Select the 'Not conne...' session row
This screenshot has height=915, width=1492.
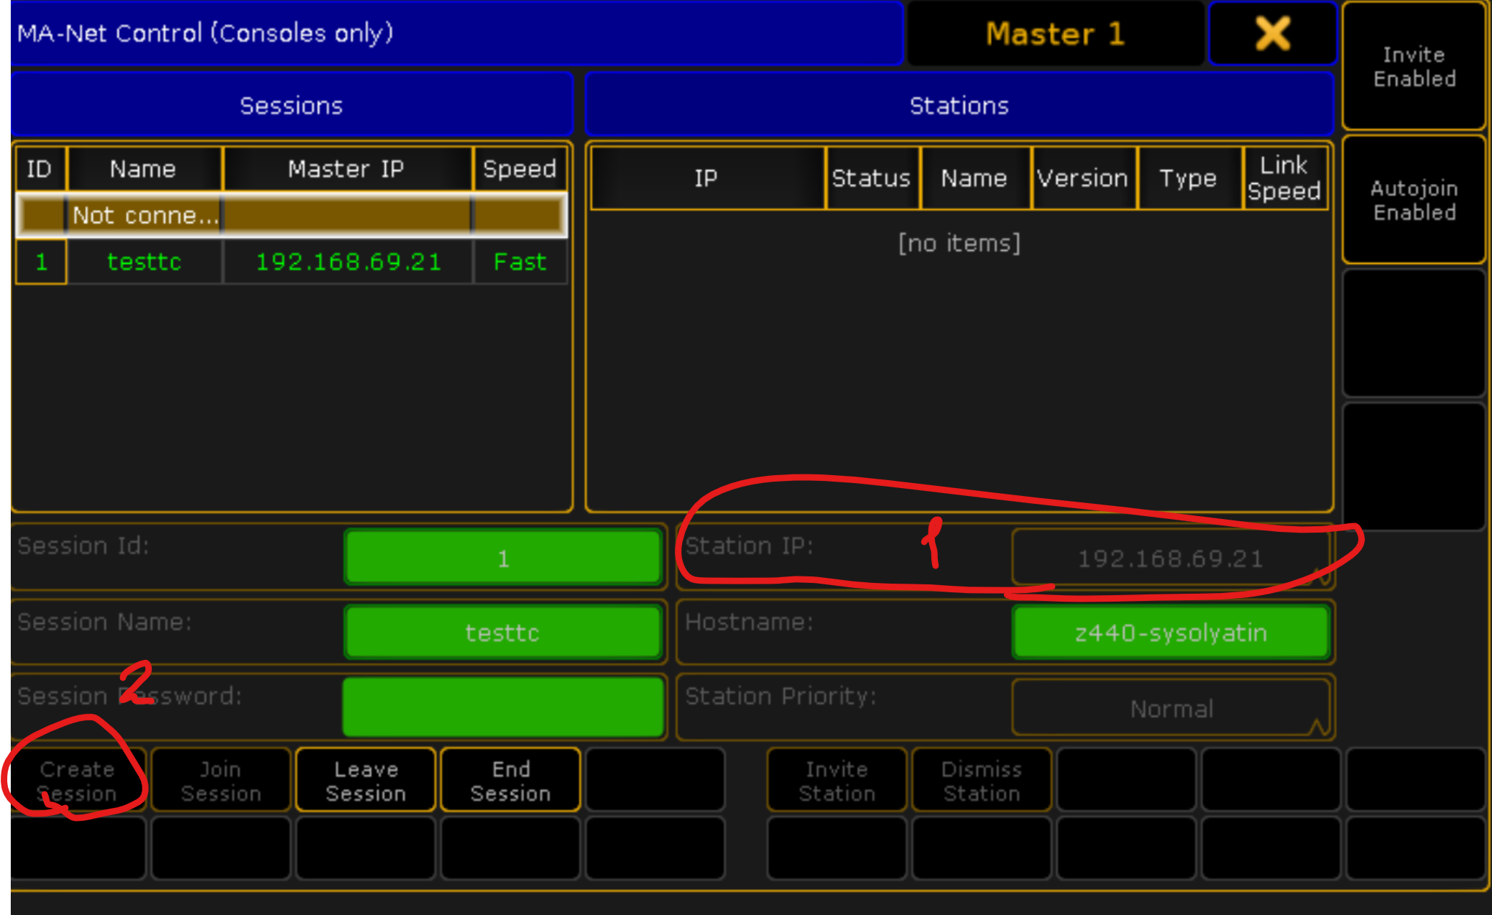[x=292, y=215]
